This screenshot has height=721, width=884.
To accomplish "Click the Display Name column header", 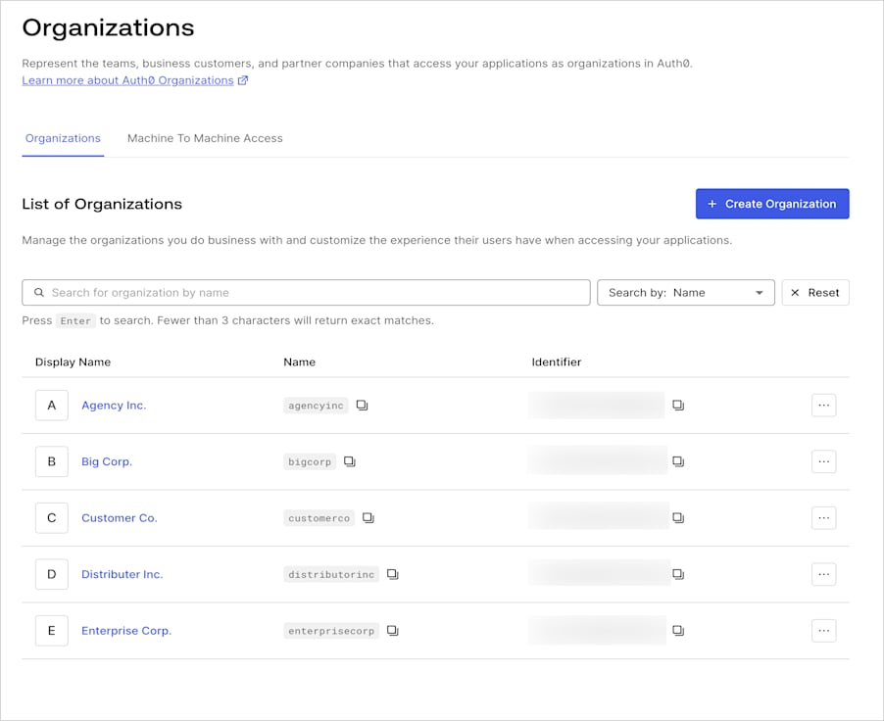I will pos(73,361).
